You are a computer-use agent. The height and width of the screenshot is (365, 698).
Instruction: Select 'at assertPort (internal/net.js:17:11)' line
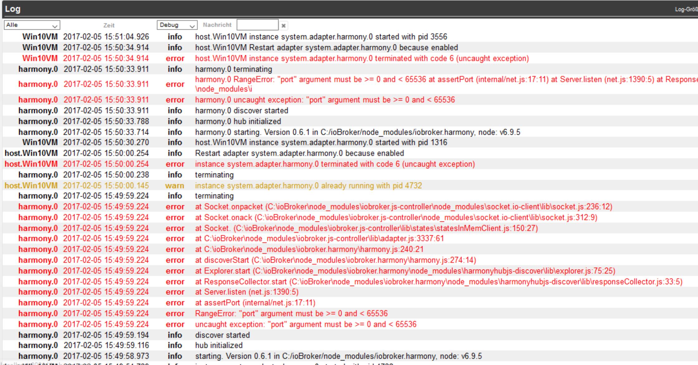(x=255, y=303)
